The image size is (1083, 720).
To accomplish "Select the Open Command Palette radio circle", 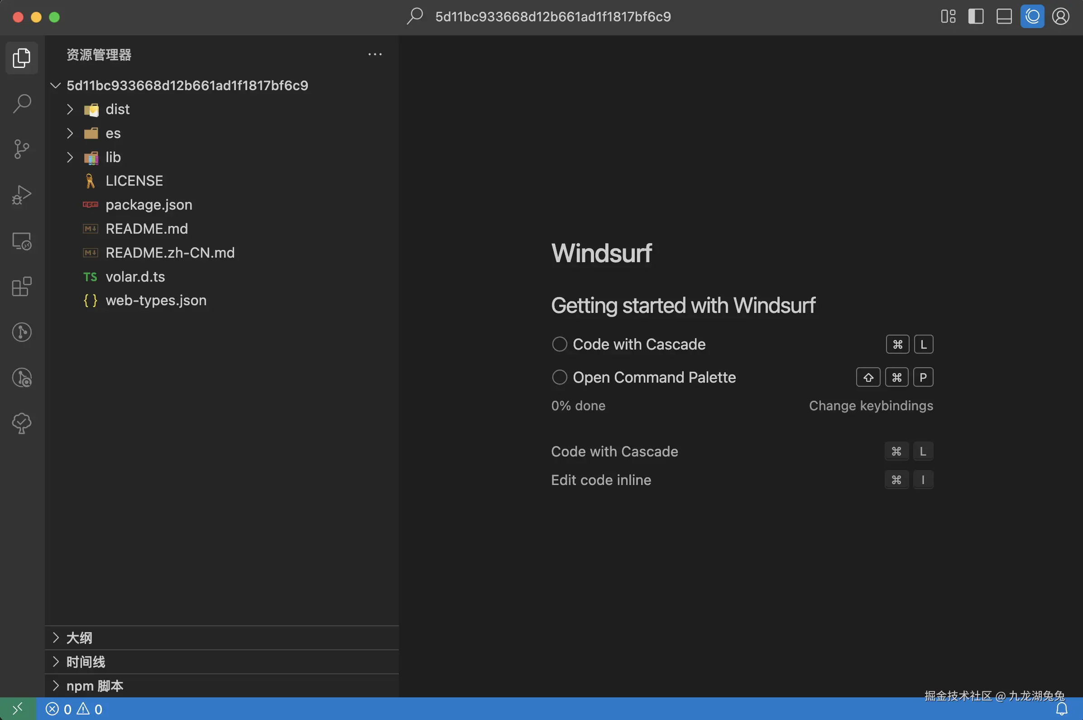I will click(559, 377).
